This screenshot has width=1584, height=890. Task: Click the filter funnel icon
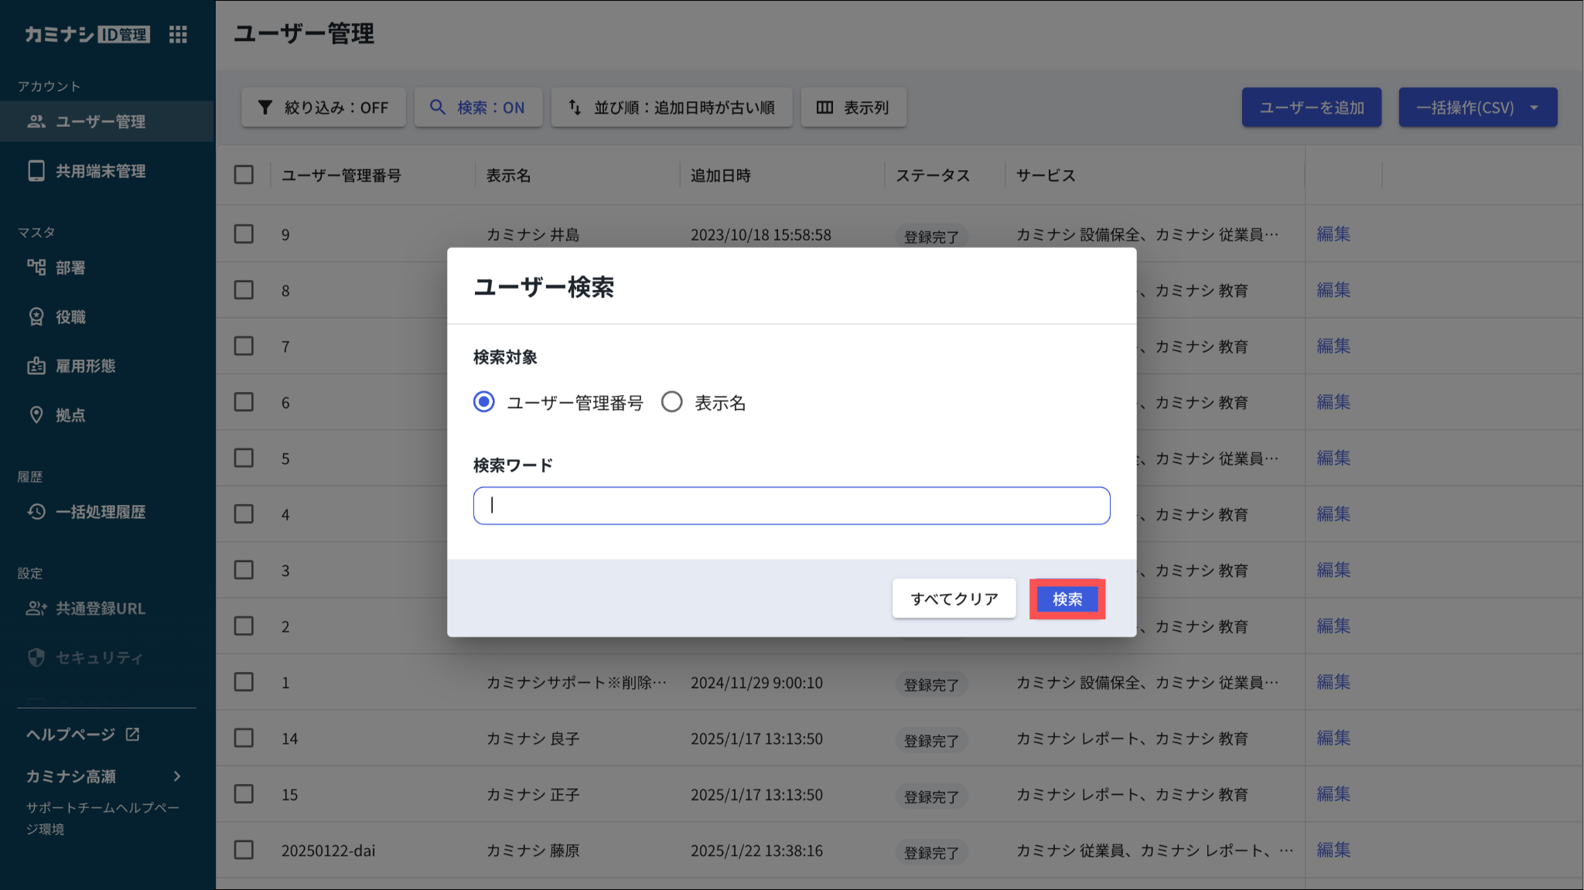click(265, 107)
